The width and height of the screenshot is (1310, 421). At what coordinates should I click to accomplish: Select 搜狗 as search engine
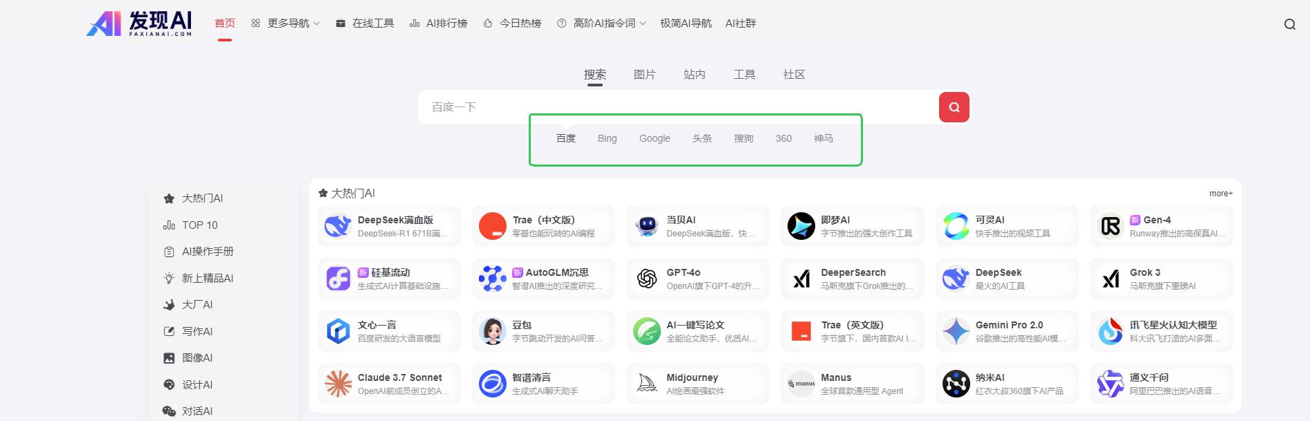pyautogui.click(x=744, y=138)
